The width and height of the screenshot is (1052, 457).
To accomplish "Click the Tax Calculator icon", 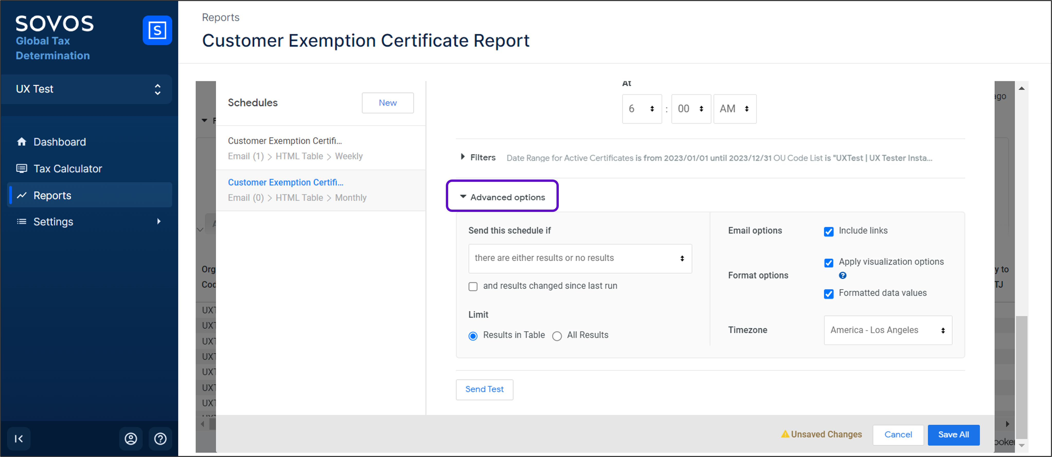I will point(22,168).
